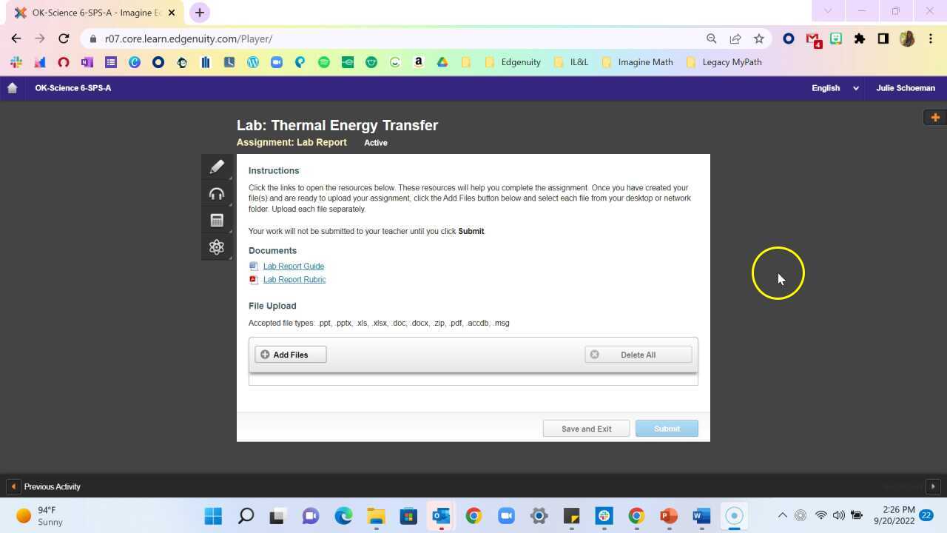Screen dimensions: 947x533
Task: Open the Lab Report Guide document
Action: point(294,266)
